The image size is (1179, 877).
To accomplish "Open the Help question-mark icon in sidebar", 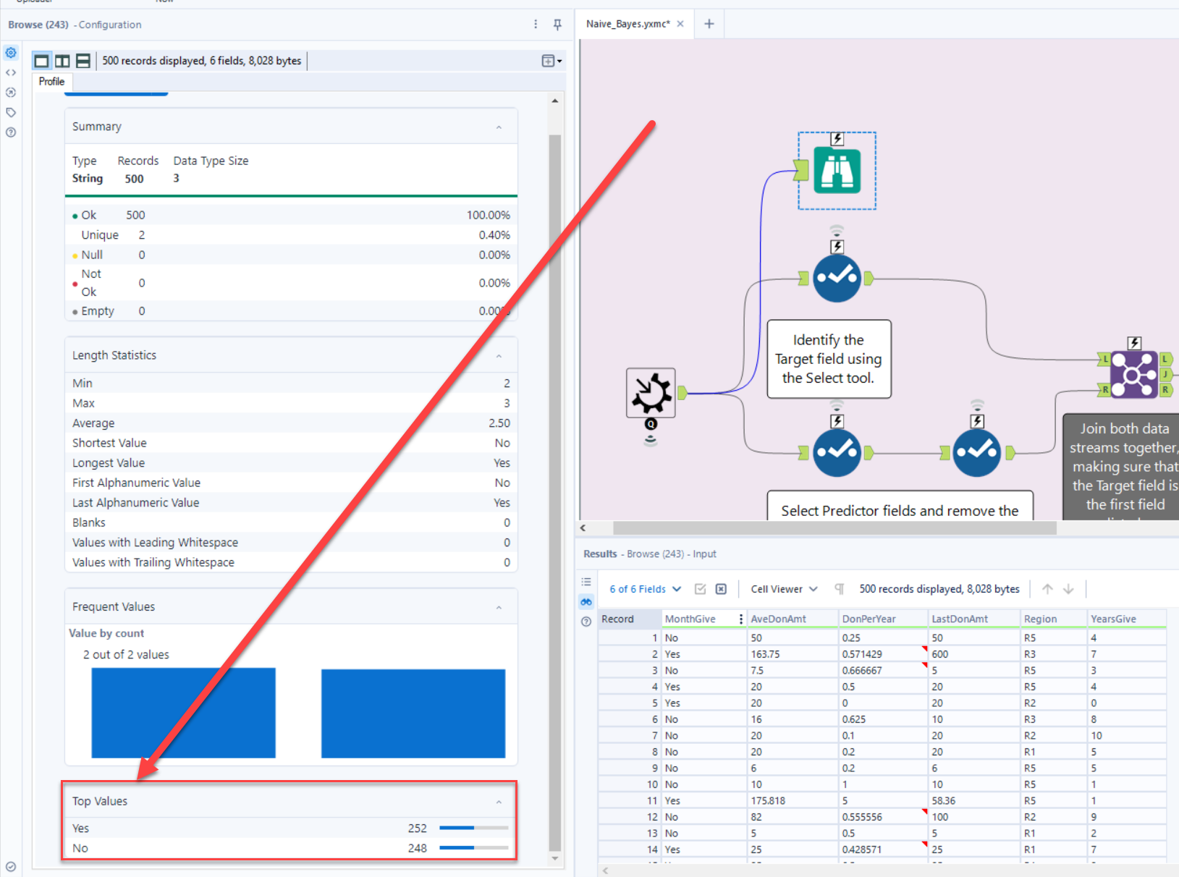I will pyautogui.click(x=10, y=132).
